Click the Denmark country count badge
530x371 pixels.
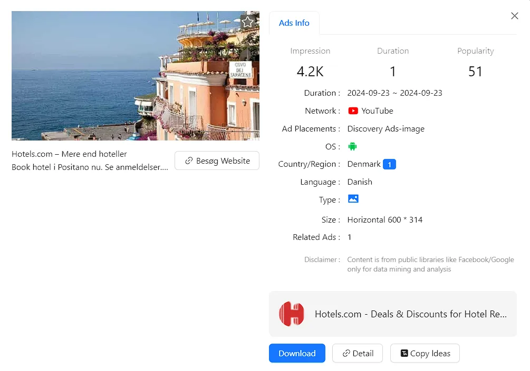click(389, 165)
